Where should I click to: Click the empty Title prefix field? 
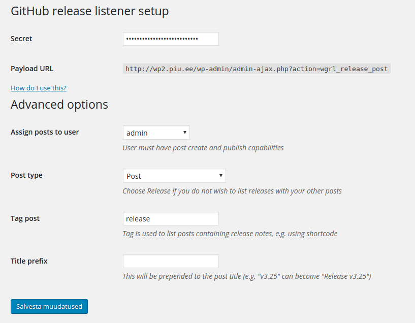click(x=171, y=262)
